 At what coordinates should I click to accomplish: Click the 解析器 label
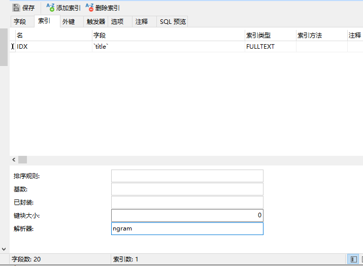pos(24,229)
